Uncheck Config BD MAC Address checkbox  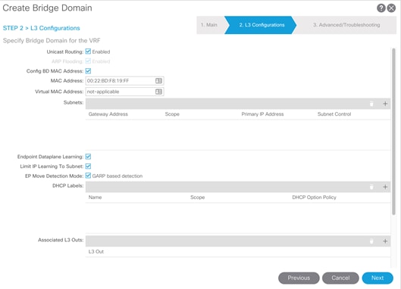[88, 71]
